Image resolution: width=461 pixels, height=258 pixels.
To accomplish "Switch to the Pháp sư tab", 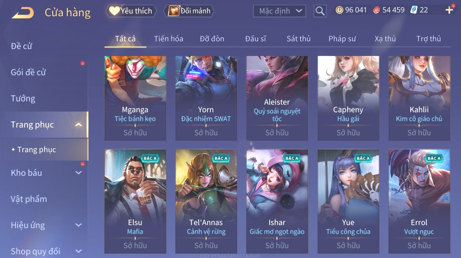I will [342, 39].
